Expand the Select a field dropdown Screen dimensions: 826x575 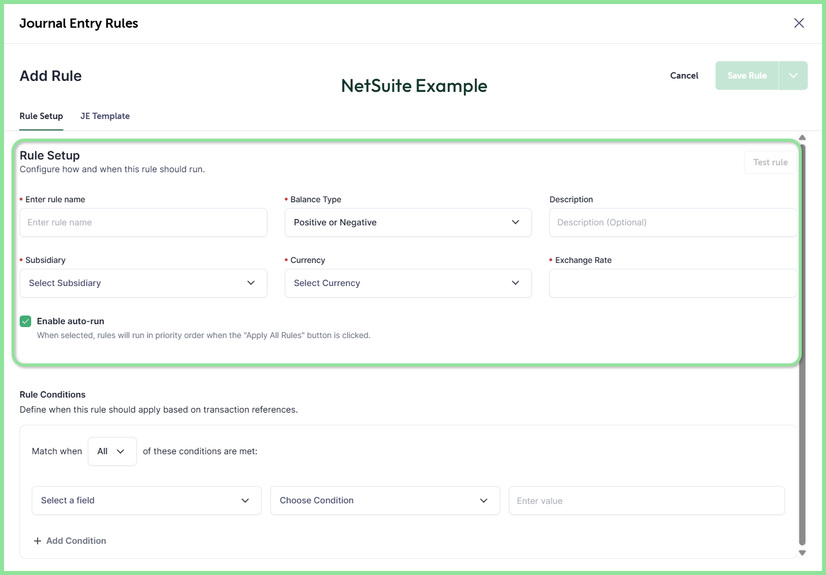[147, 500]
